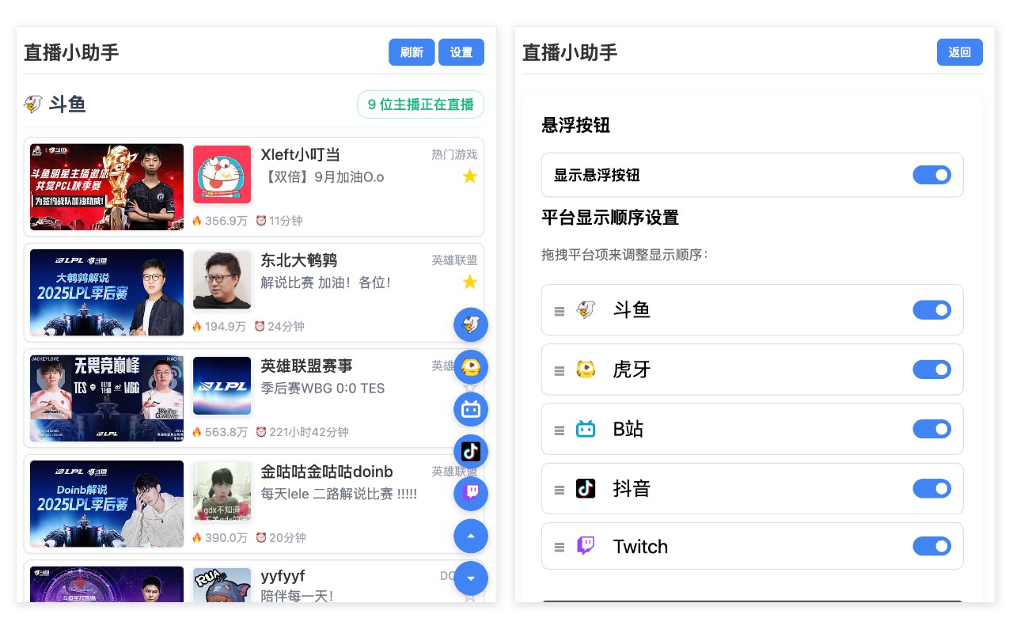Click the 刷新 refresh button

(x=412, y=52)
